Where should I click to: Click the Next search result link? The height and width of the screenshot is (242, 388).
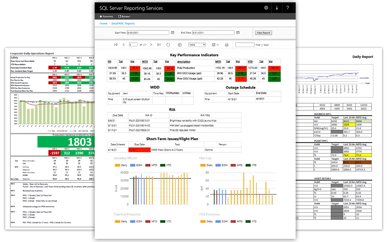coord(266,45)
